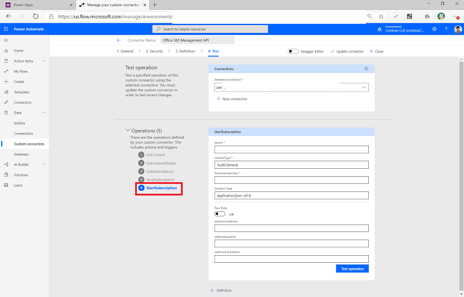This screenshot has width=464, height=297.
Task: Open the app launcher waffle icon
Action: click(6, 29)
